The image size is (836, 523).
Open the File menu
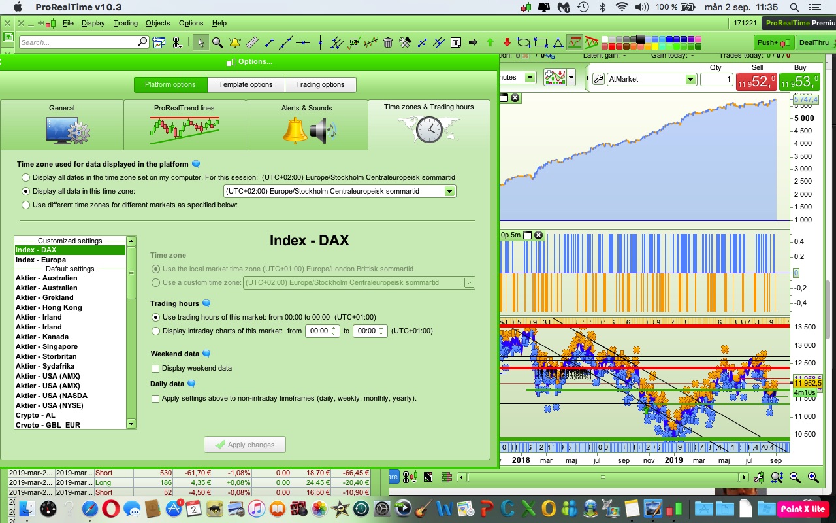69,23
